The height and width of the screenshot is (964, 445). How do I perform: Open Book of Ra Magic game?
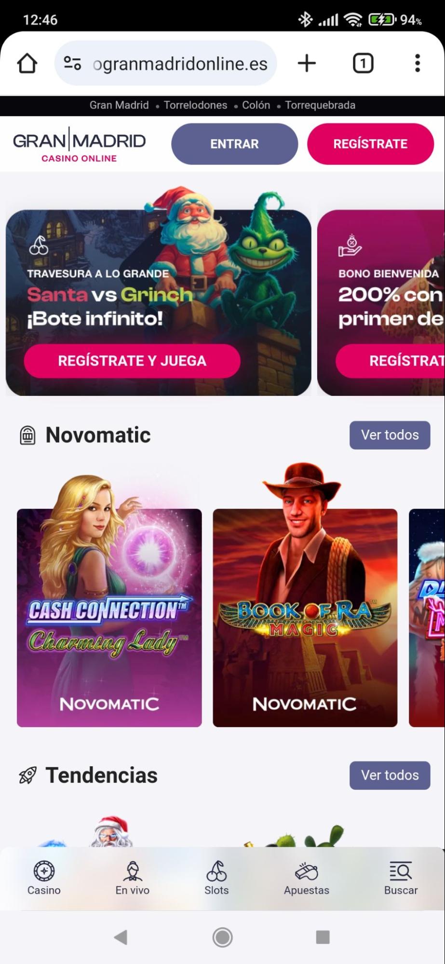(305, 617)
